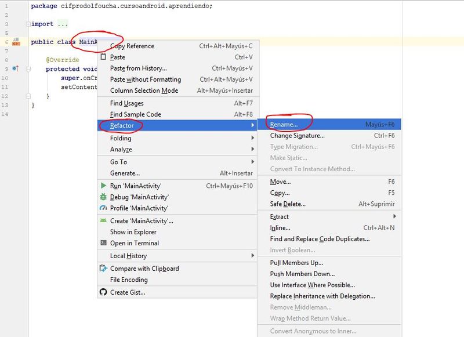Screen dimensions: 464x337
Task: Click the Type Migration... entry
Action: coord(329,147)
